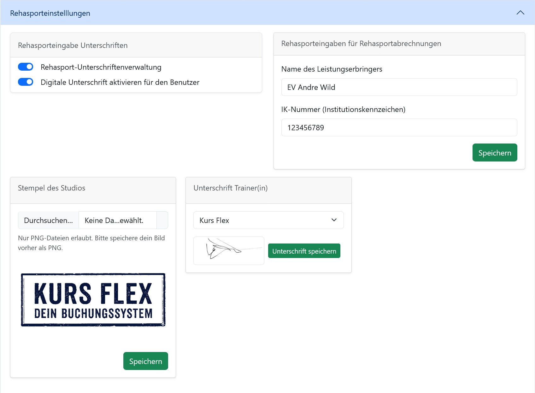535x393 pixels.
Task: Click Unterschrift speichern button
Action: pos(304,251)
